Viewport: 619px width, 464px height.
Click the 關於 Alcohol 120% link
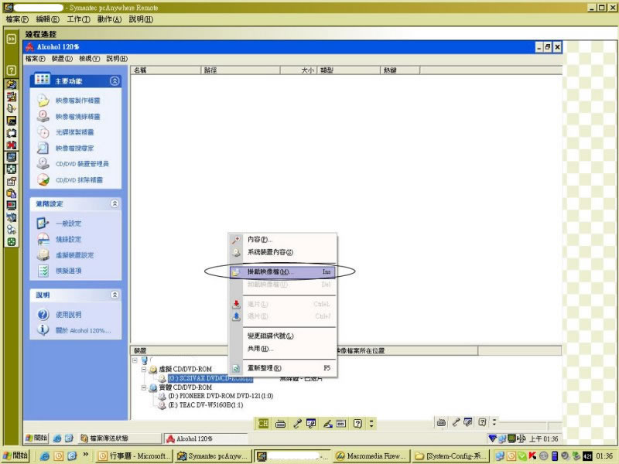[x=82, y=330]
